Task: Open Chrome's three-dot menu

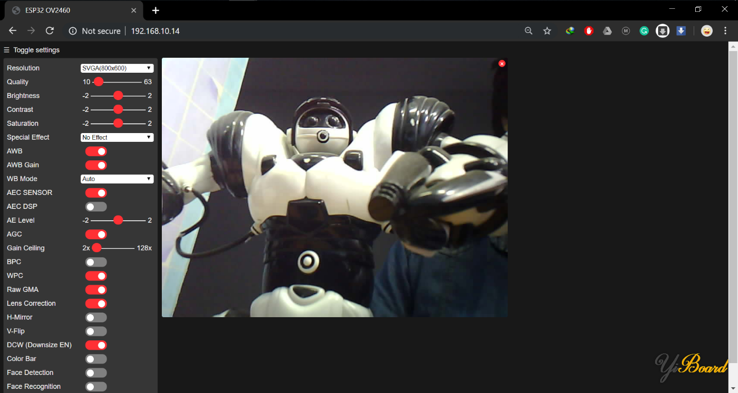Action: coord(725,31)
